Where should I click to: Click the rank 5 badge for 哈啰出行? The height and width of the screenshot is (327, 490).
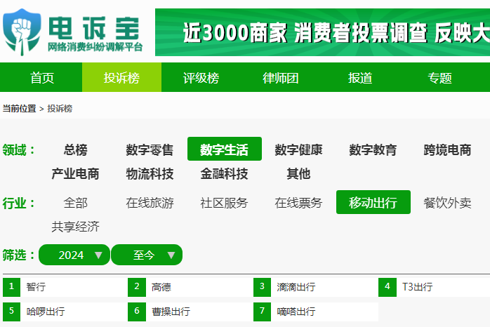pyautogui.click(x=11, y=312)
